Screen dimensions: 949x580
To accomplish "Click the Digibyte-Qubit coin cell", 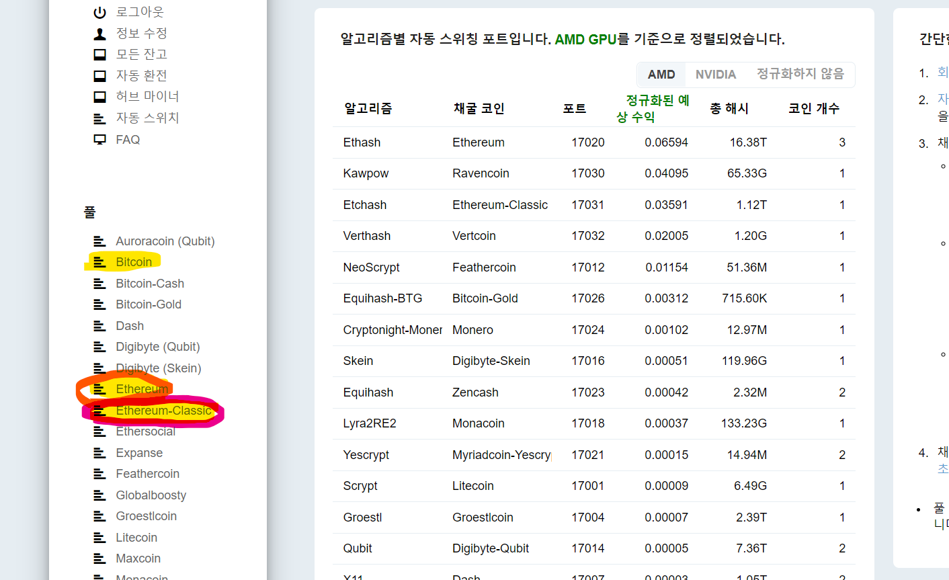I will coord(490,548).
